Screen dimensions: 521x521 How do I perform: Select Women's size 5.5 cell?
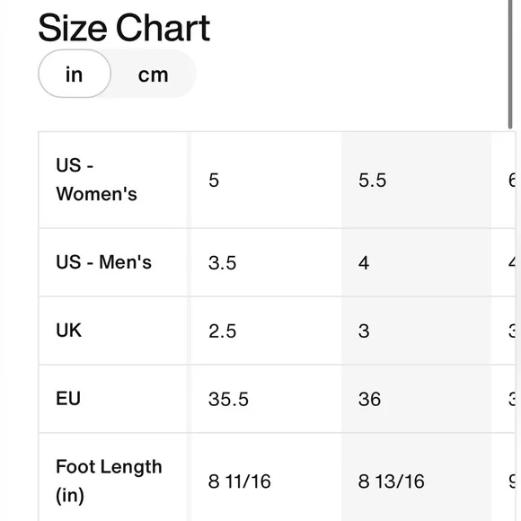tap(416, 180)
